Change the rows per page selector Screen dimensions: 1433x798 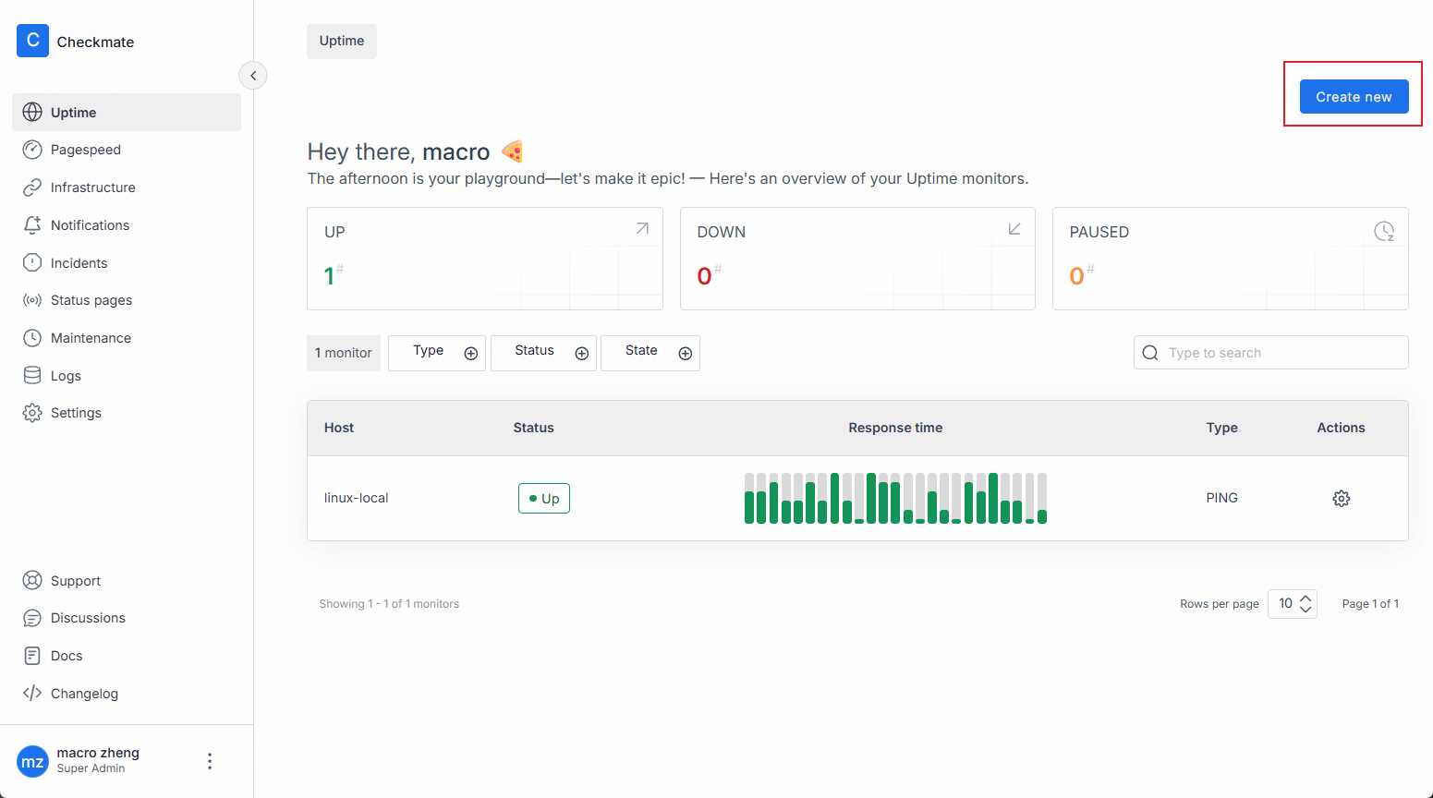click(x=1292, y=604)
